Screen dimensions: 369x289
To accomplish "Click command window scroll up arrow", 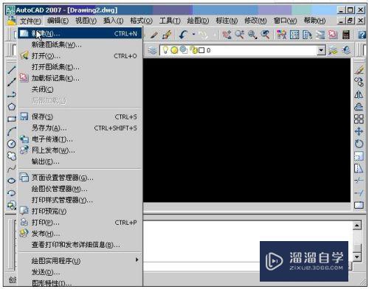I will [x=357, y=225].
